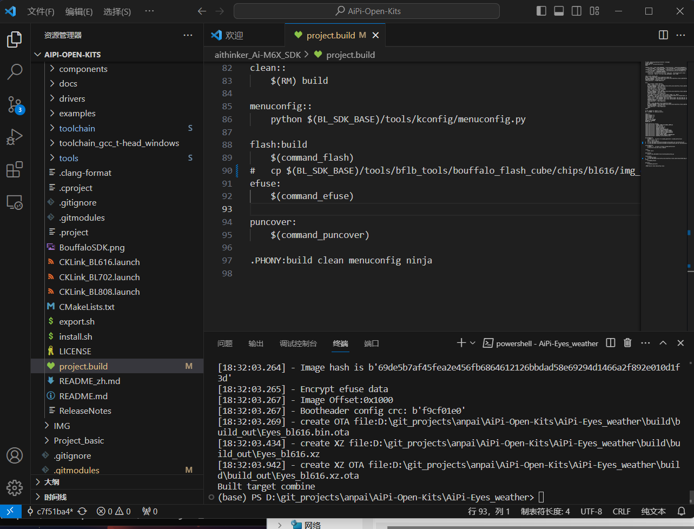Toggle the bottom panel visibility
This screenshot has width=694, height=529.
click(x=559, y=11)
